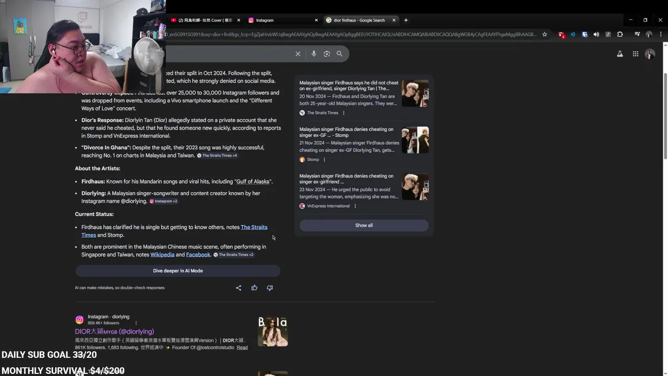668x376 pixels.
Task: Click the magnifier search button
Action: [339, 54]
